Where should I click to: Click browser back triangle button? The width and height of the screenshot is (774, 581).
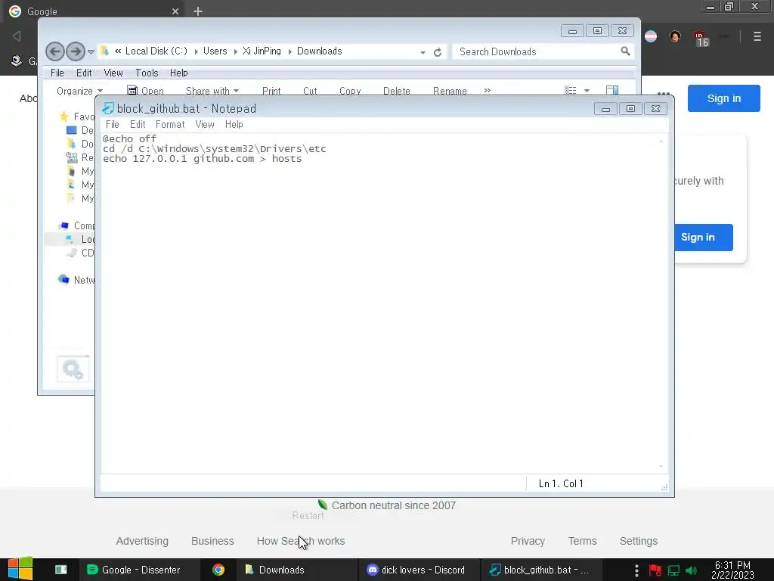pyautogui.click(x=17, y=36)
